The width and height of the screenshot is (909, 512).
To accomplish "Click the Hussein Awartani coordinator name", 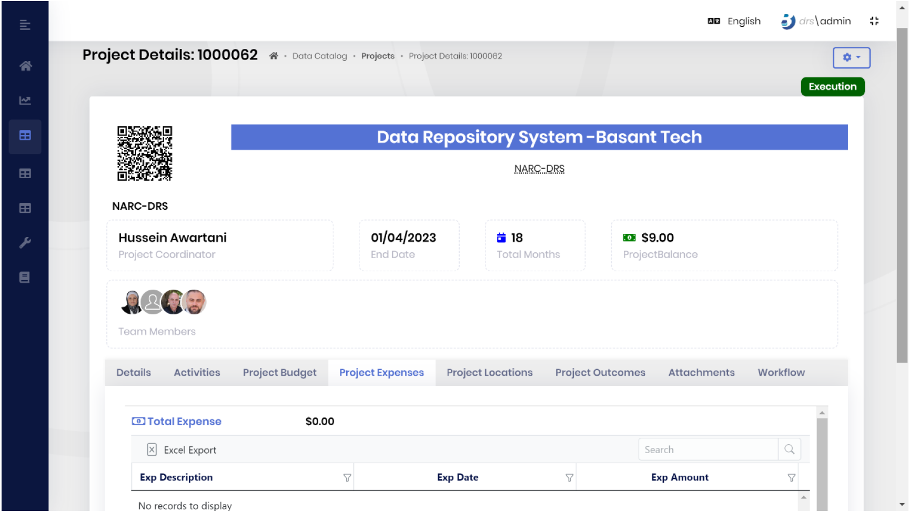I will 173,238.
